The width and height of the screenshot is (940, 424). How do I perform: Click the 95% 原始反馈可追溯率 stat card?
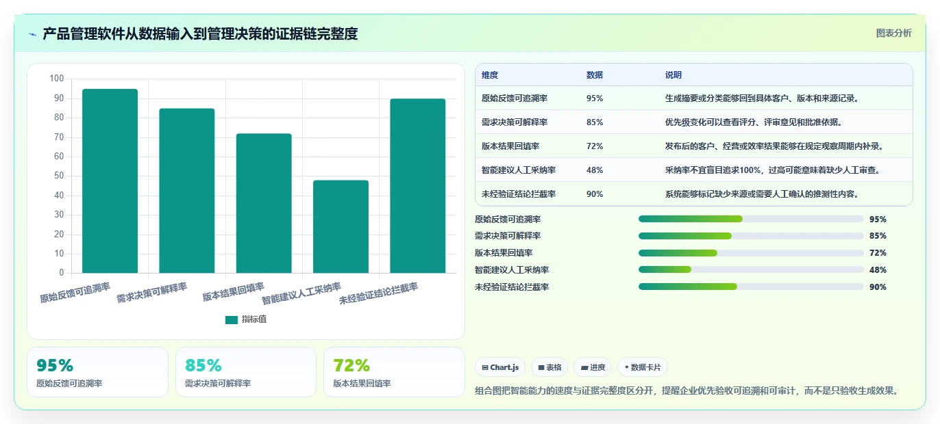97,372
